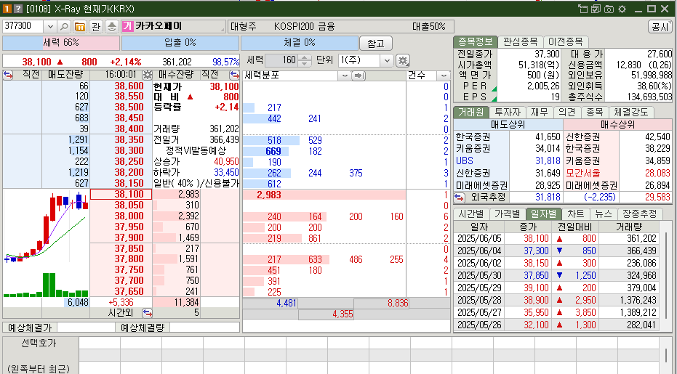Open the gear icon next to 단위 dropdown
Viewport: 677px width, 374px height.
(403, 60)
